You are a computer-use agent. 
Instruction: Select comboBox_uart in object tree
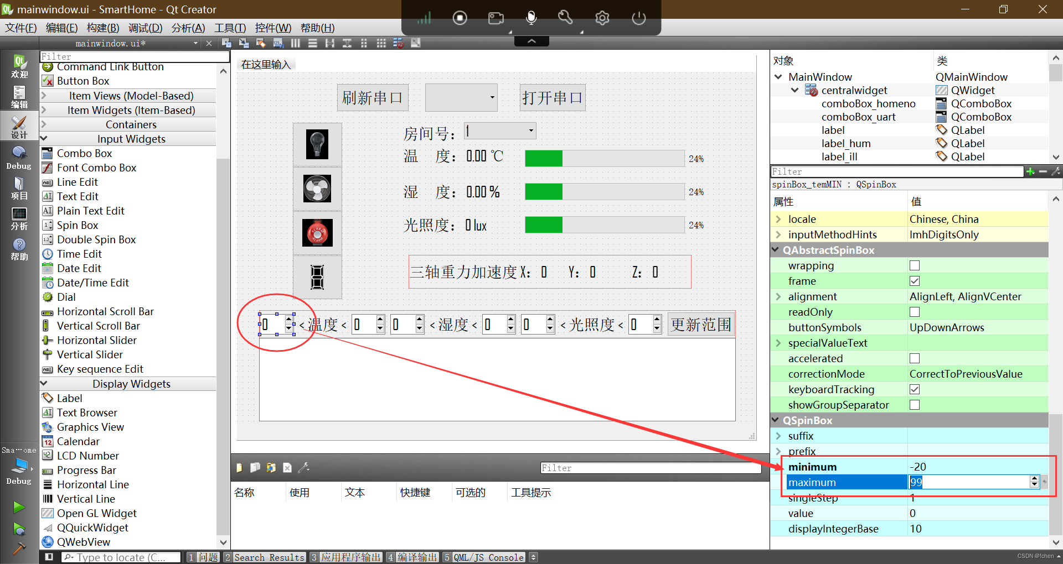858,117
